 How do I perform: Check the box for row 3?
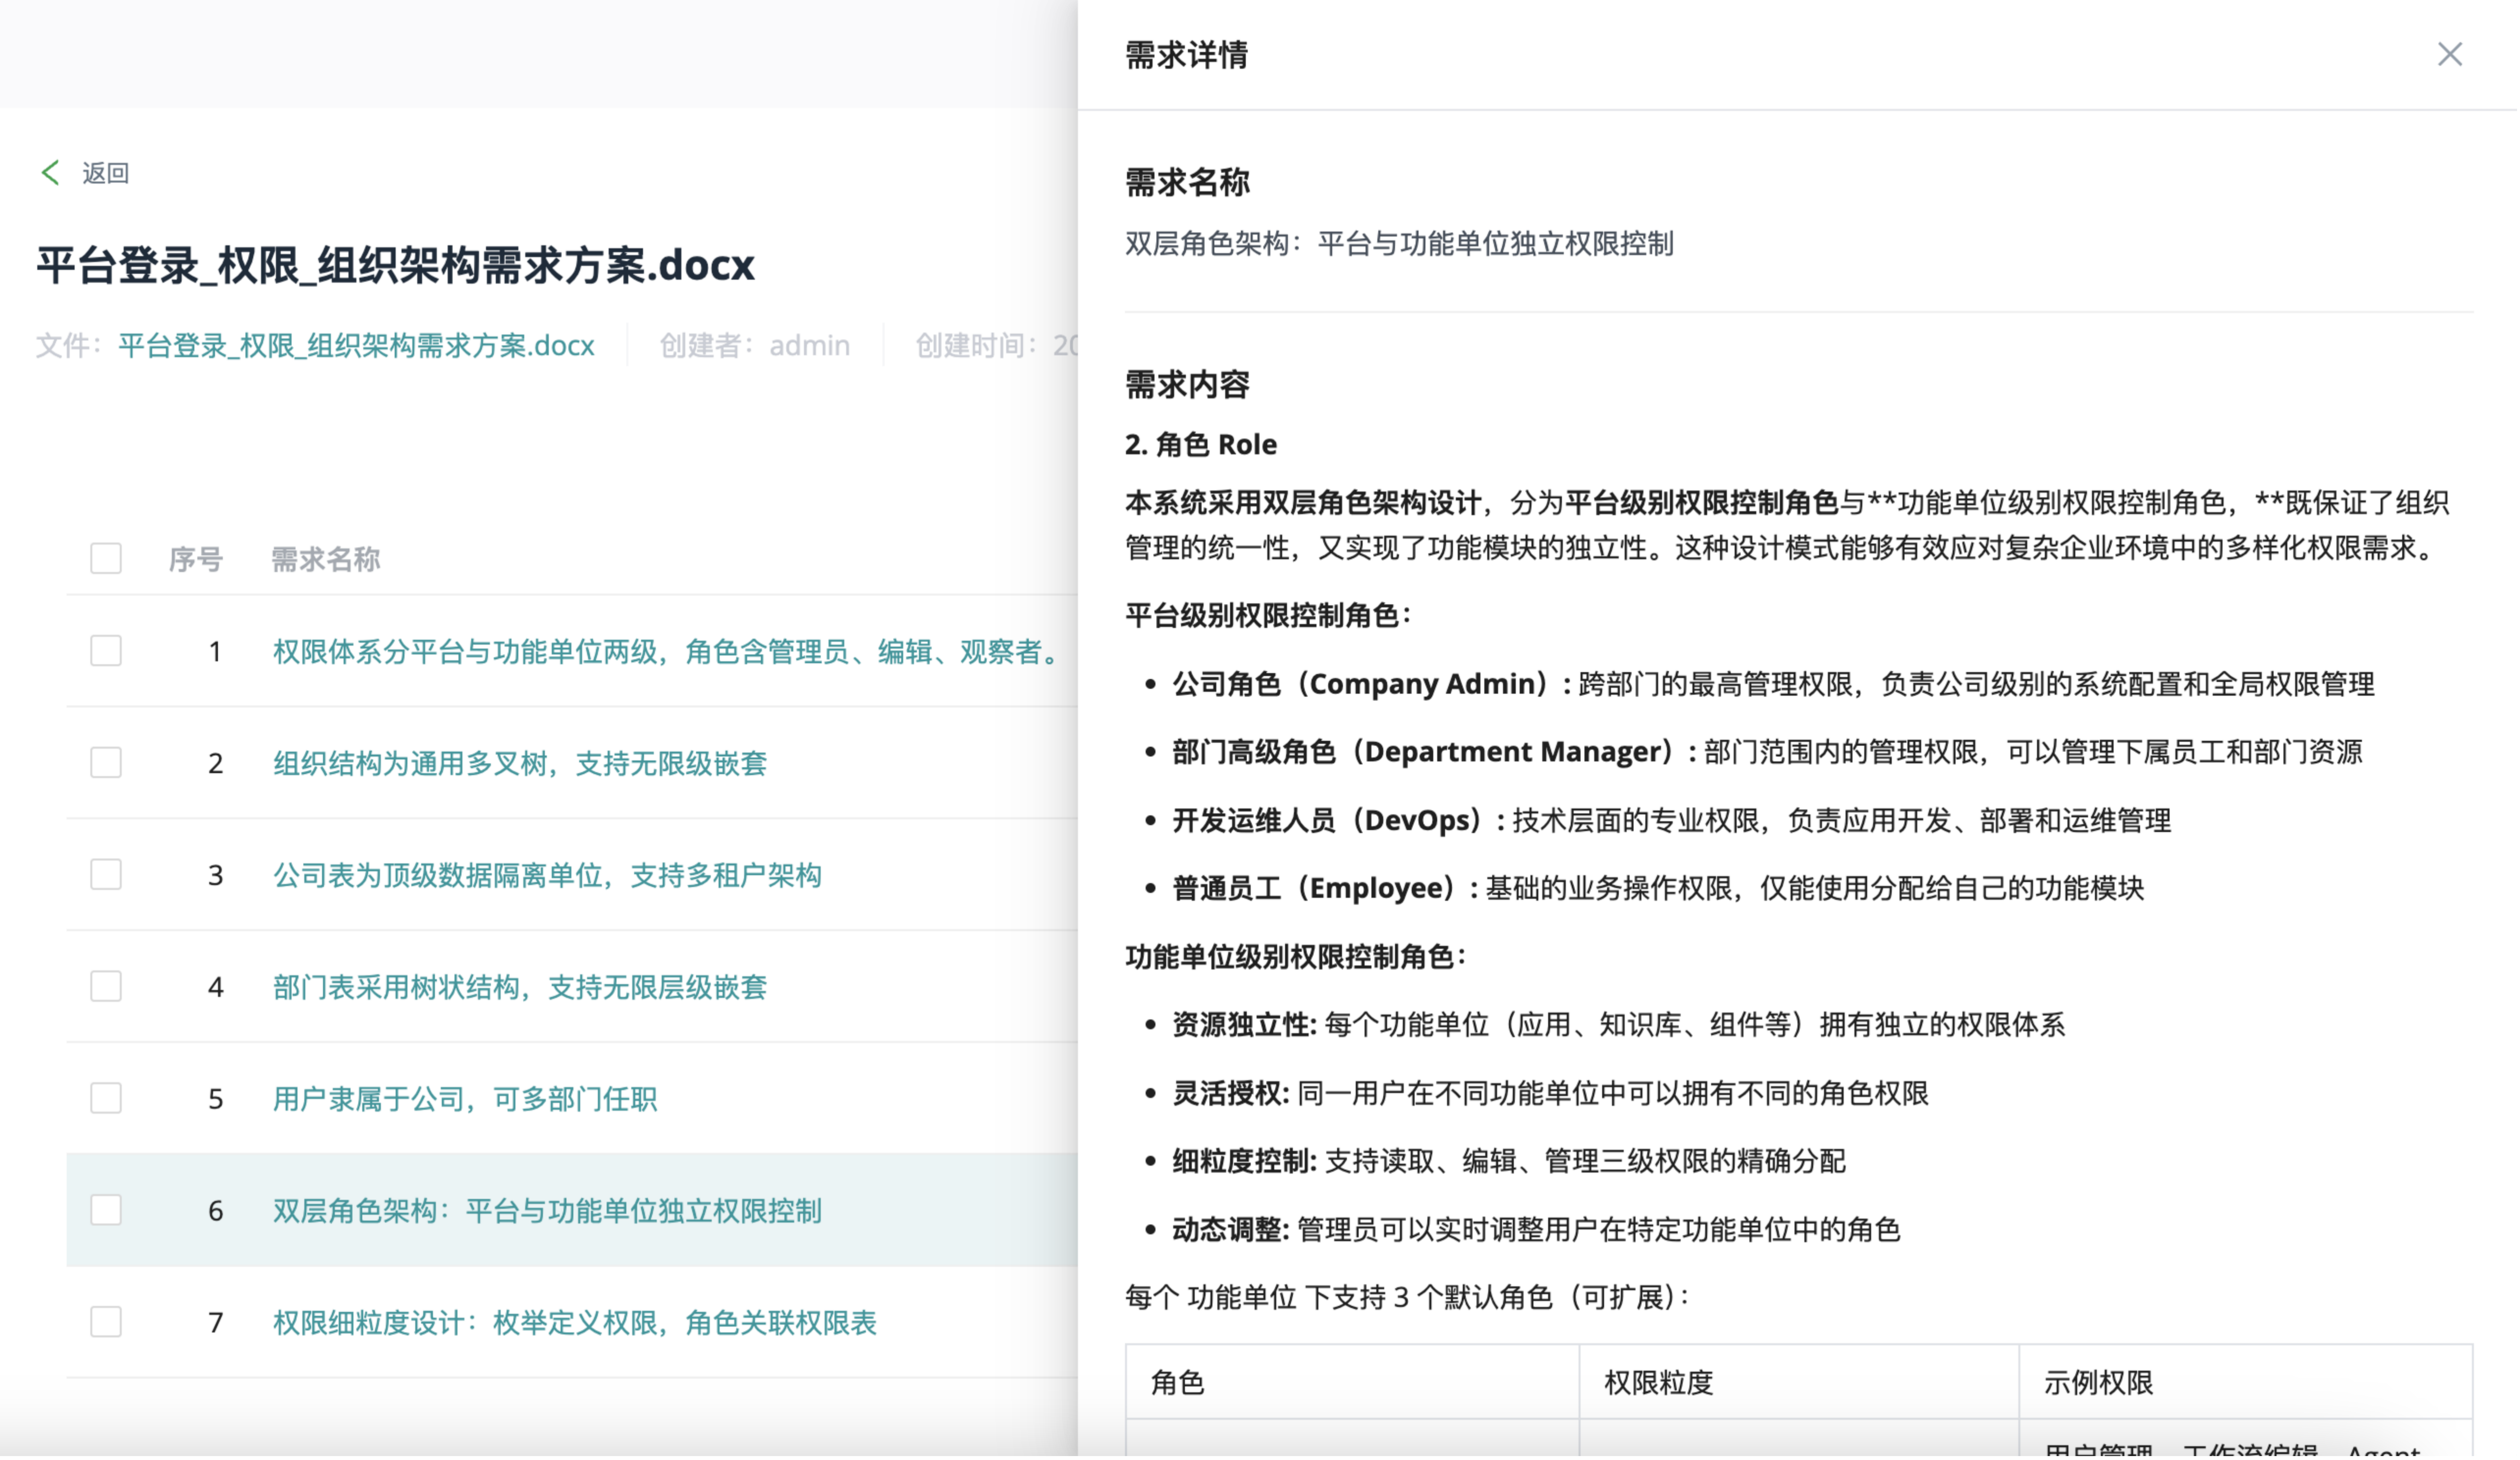(106, 875)
